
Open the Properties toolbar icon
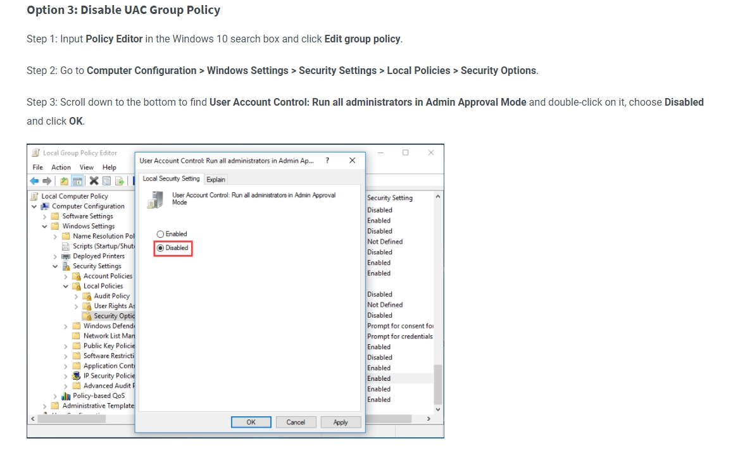[106, 181]
